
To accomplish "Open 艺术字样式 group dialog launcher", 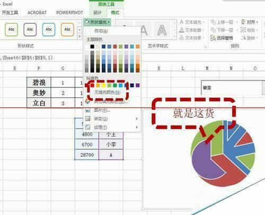I will click(205, 47).
